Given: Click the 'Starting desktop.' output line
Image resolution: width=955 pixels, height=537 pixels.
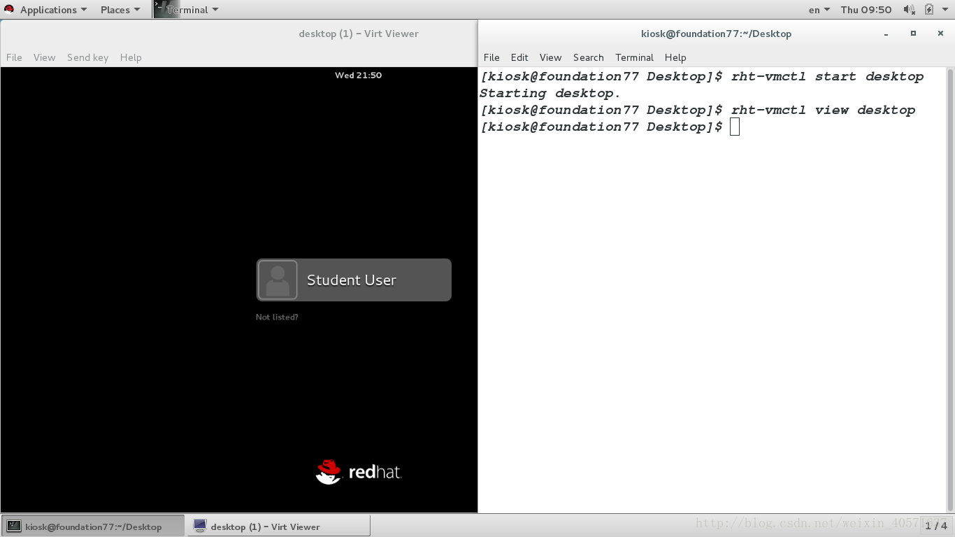Looking at the screenshot, I should click(550, 93).
